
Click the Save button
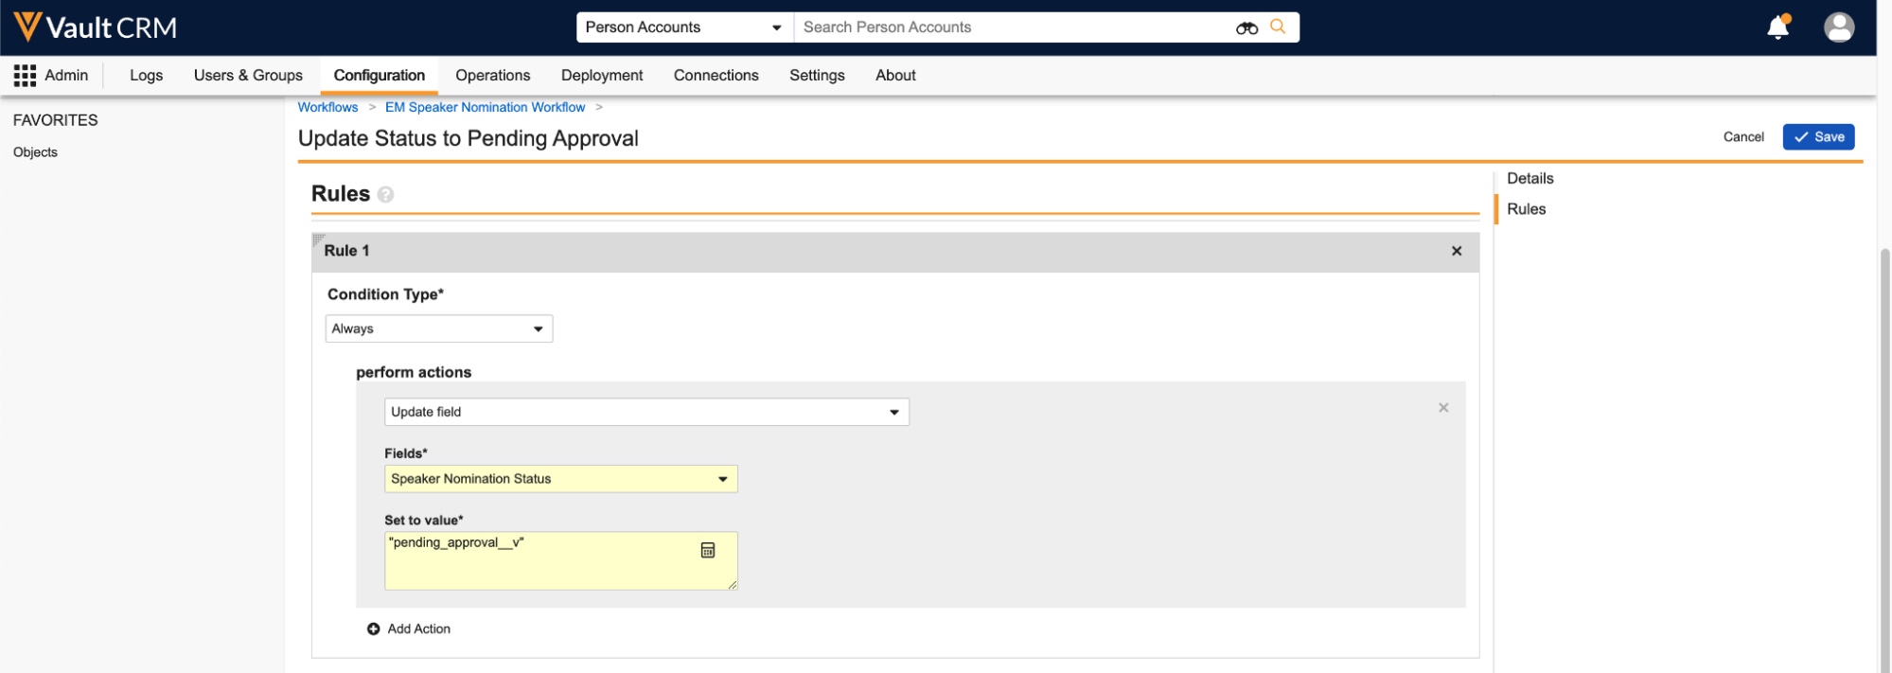pyautogui.click(x=1818, y=137)
